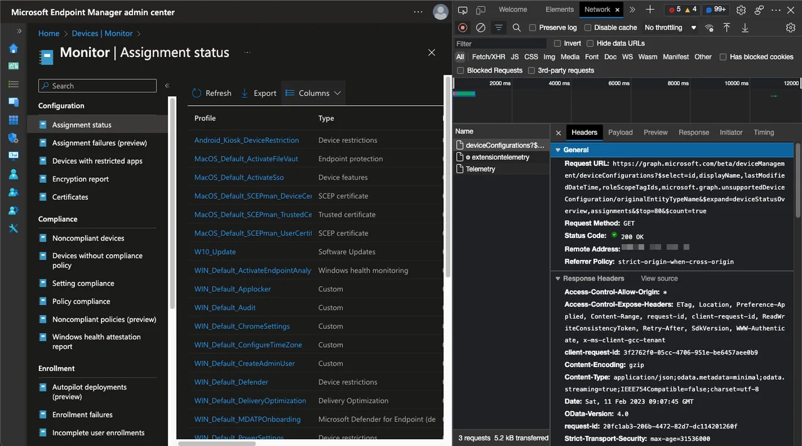Collapse the Monitor side menu
The width and height of the screenshot is (802, 446).
point(167,86)
